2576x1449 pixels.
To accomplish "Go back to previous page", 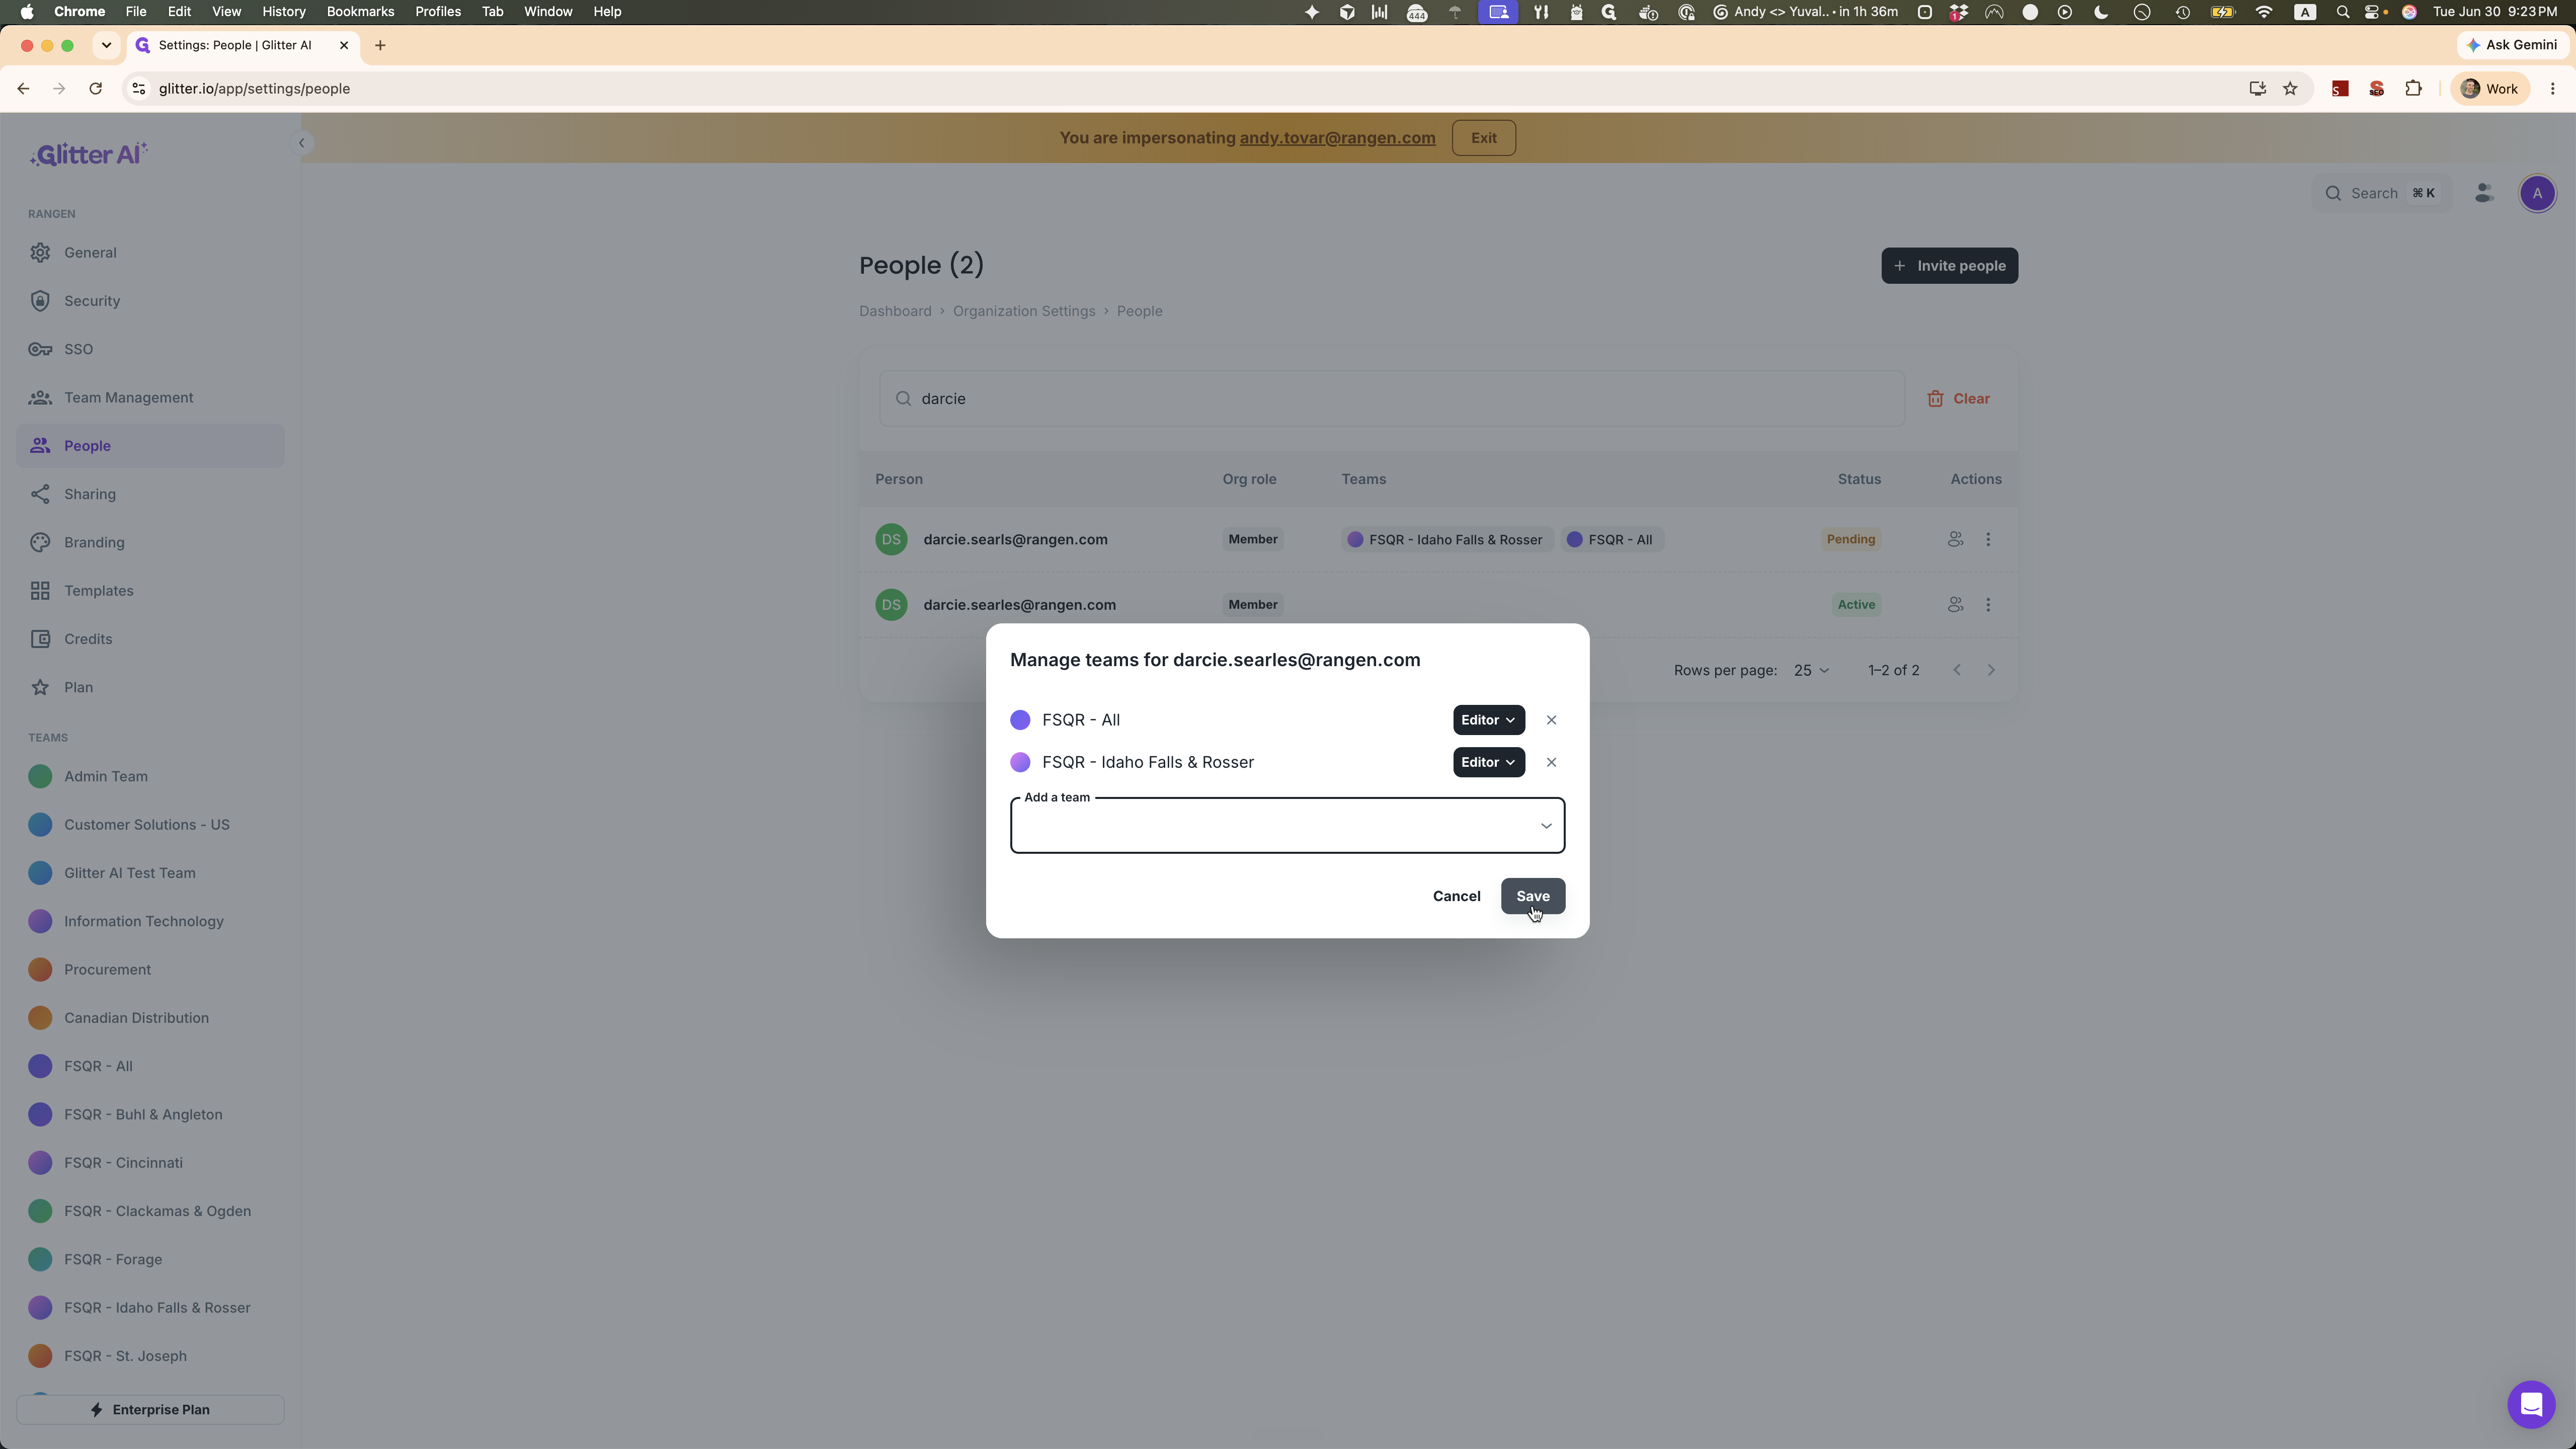I will tap(23, 89).
